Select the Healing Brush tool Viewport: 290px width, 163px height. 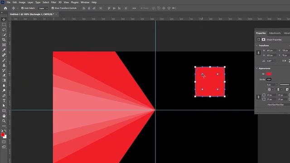4,55
